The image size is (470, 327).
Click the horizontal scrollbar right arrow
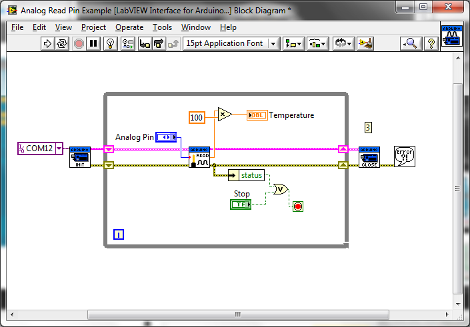coord(447,314)
